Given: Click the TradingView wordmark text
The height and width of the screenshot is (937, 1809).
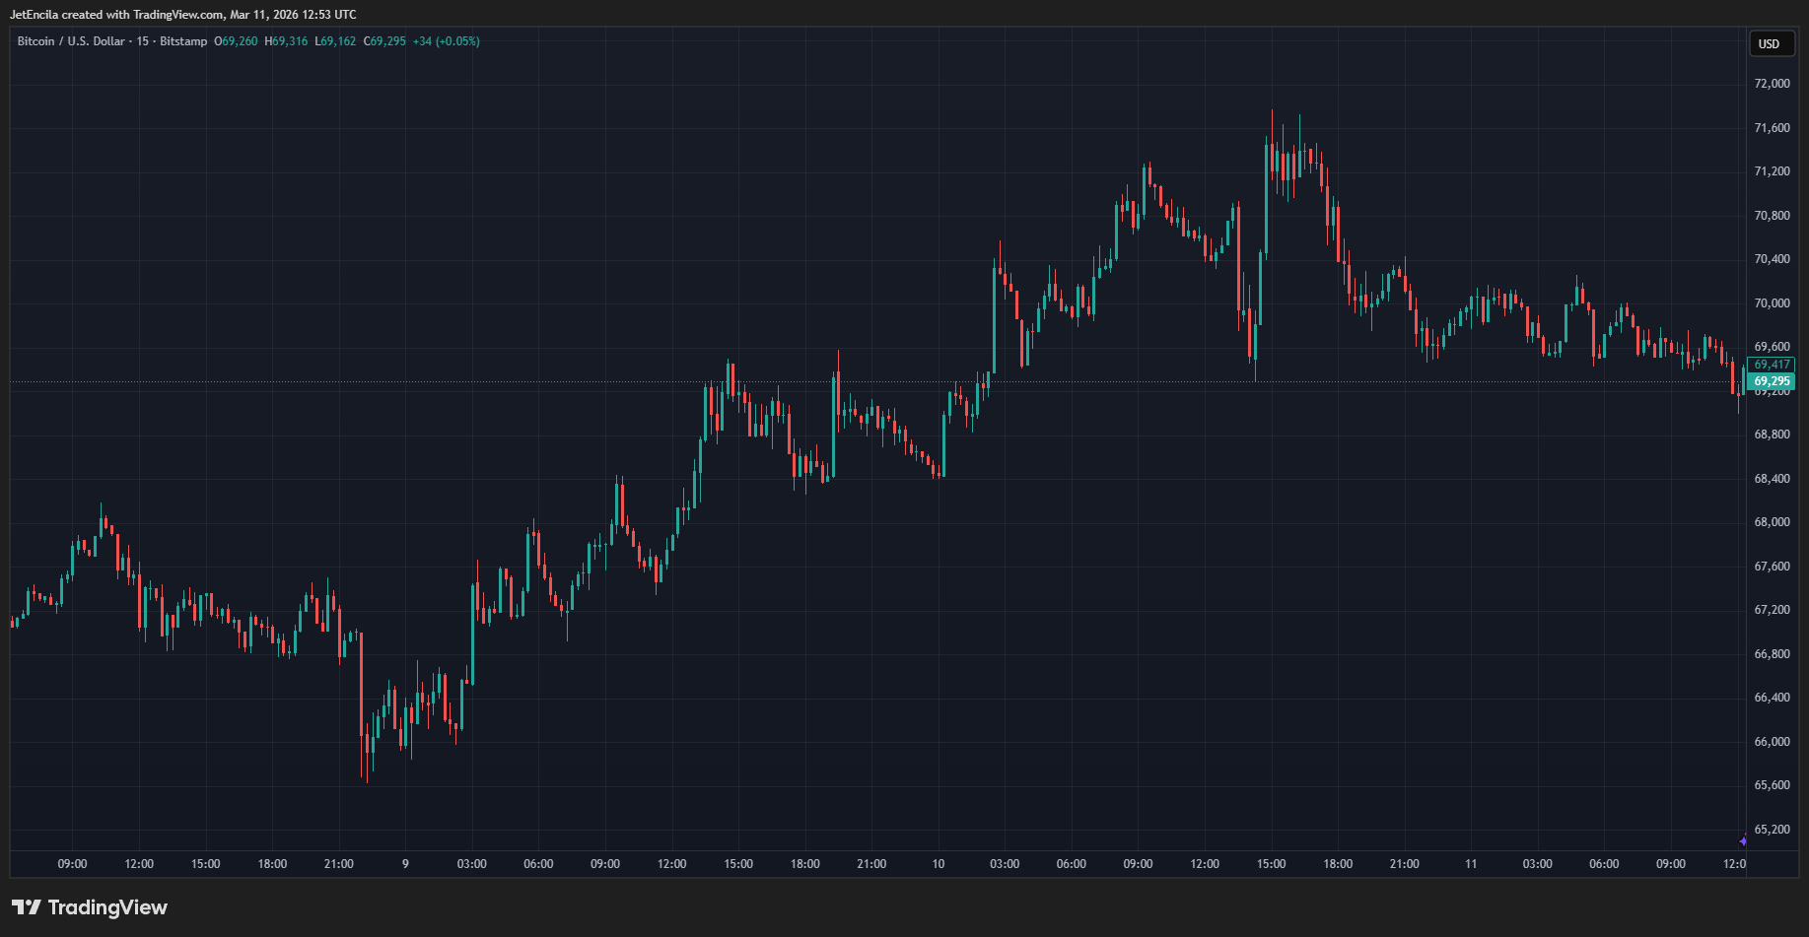Looking at the screenshot, I should (x=107, y=907).
